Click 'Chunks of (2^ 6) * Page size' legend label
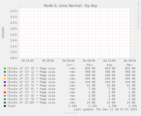Viewport: 141px width, 116px height. pos(31,89)
